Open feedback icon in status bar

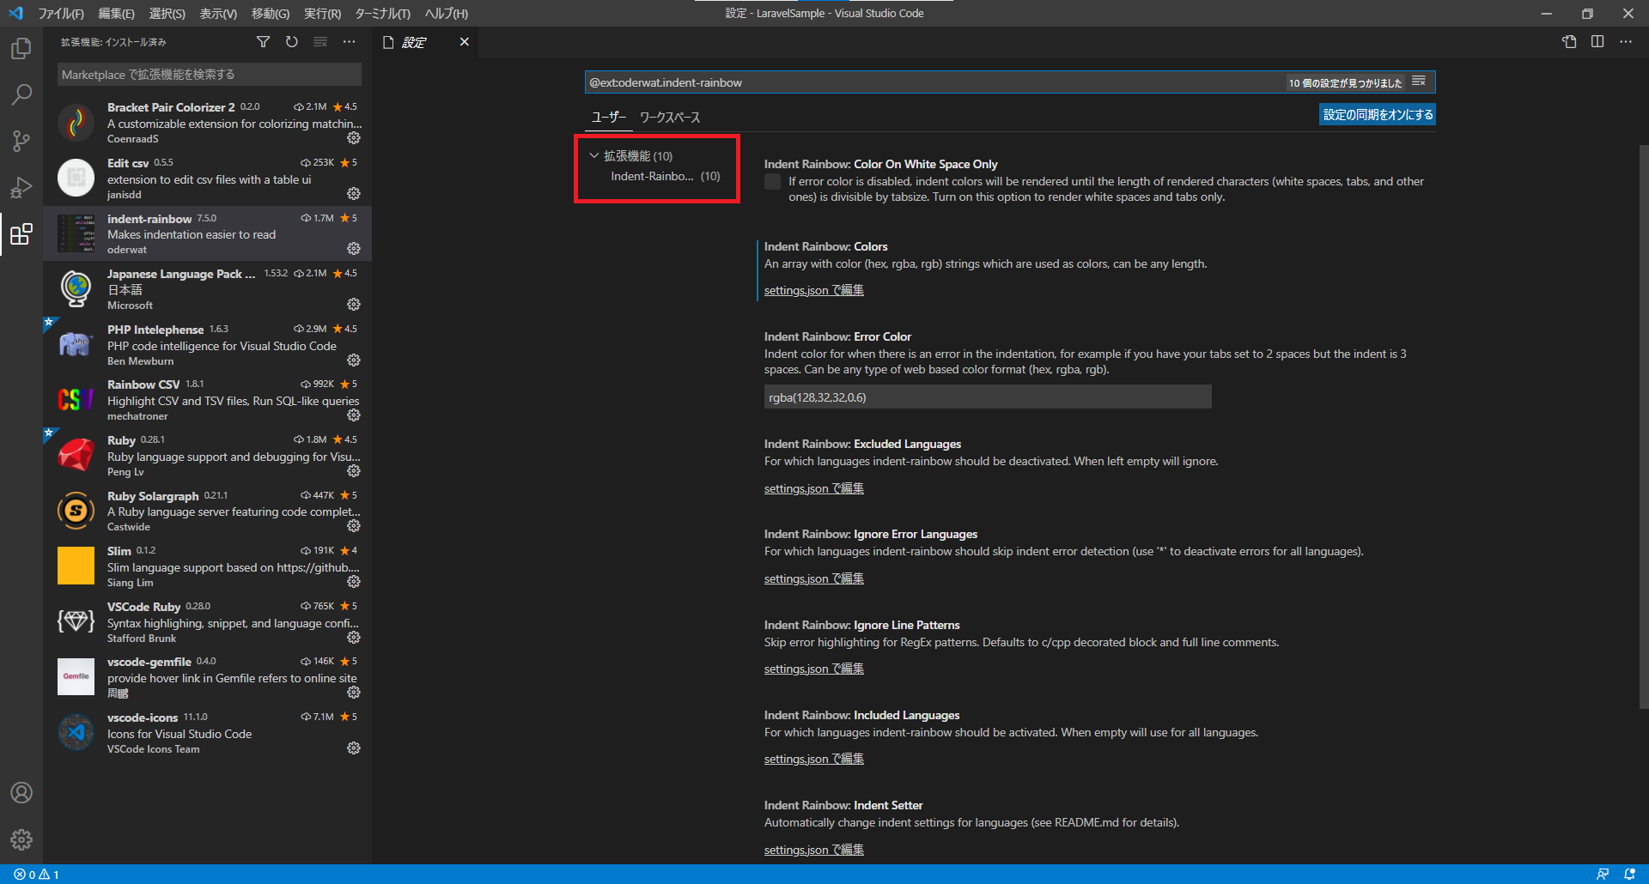pos(1603,875)
